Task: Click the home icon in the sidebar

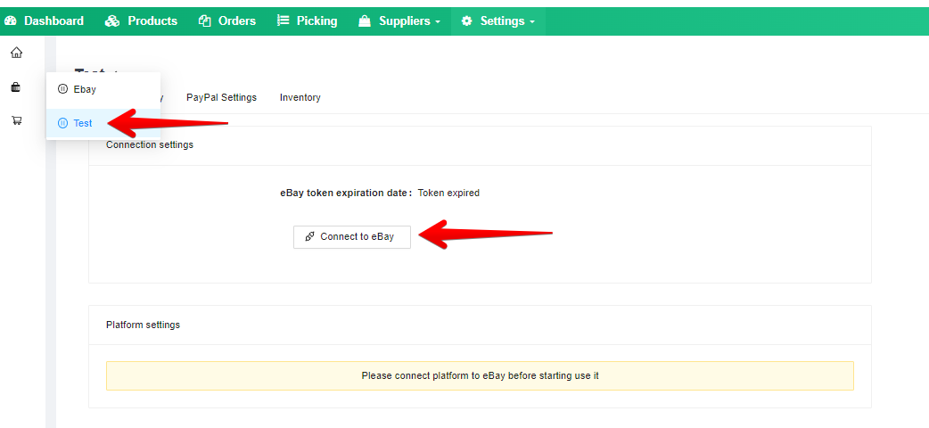Action: point(17,53)
